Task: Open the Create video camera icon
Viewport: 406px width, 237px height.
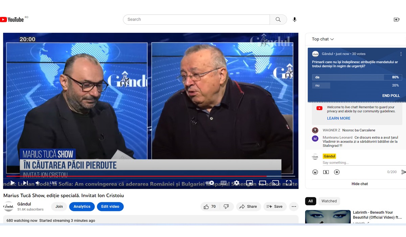Action: [x=397, y=20]
